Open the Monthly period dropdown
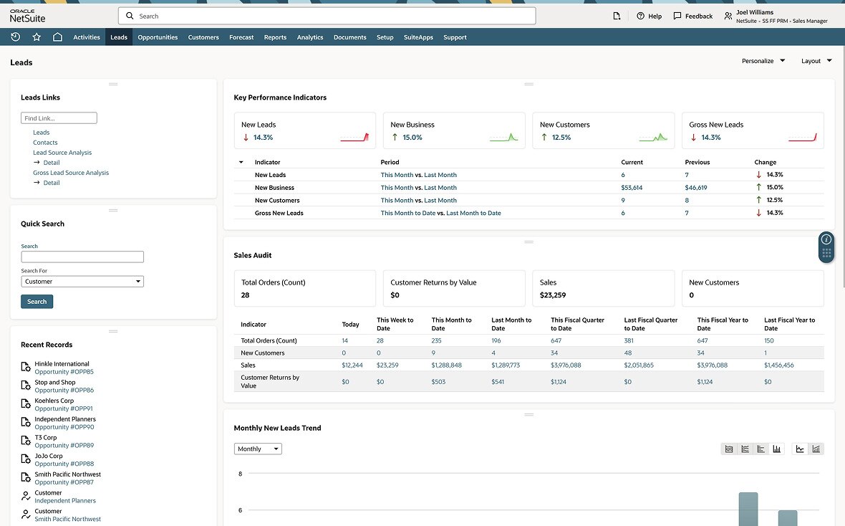 [x=258, y=449]
